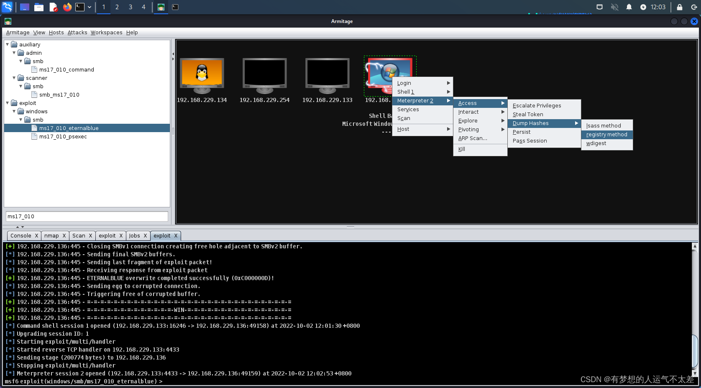
Task: Select the ms17_010_eternalblue module
Action: click(87, 128)
